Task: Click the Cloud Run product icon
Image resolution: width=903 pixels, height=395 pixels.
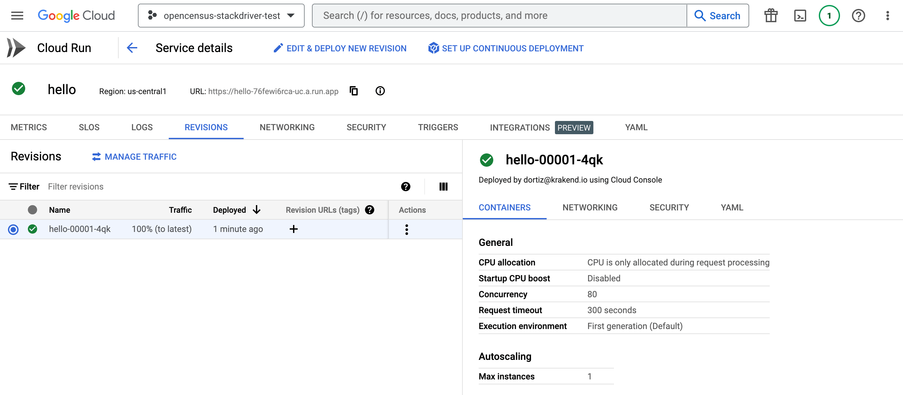Action: pyautogui.click(x=16, y=48)
